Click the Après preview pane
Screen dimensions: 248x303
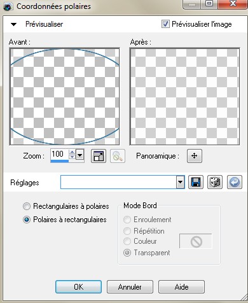185,97
